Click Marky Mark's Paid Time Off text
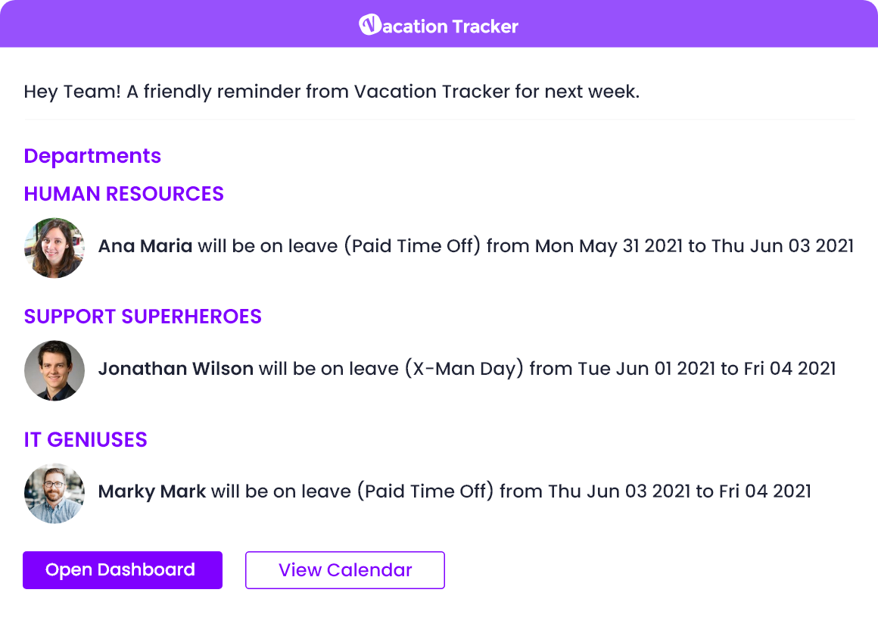The image size is (878, 627). (x=425, y=491)
